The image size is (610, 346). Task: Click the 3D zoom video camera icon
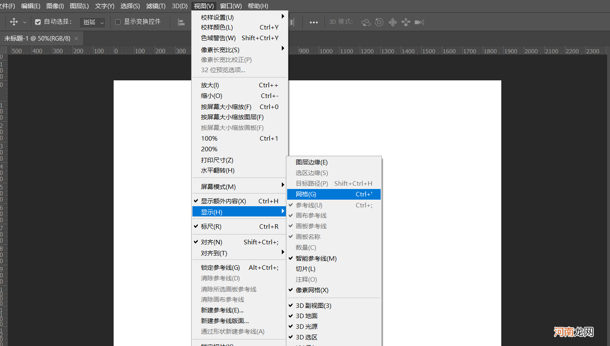click(419, 22)
